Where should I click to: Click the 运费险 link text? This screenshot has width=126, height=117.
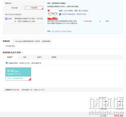(10, 19)
